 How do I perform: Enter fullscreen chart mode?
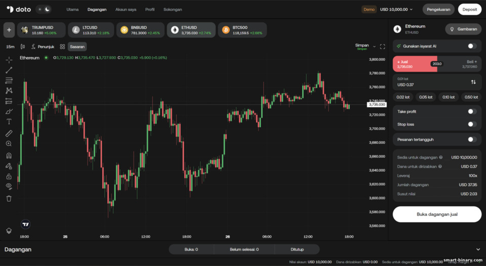(383, 47)
